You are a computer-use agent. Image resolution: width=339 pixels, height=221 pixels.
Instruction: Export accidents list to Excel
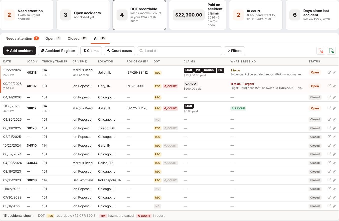(331, 51)
